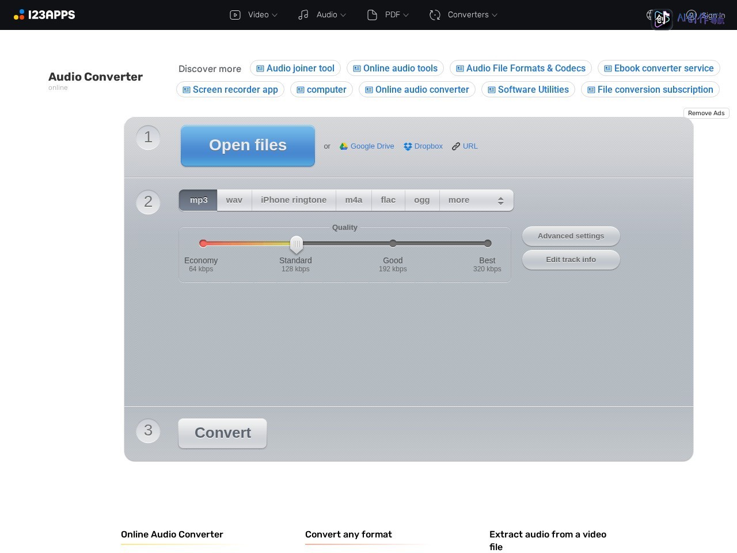This screenshot has height=553, width=737.
Task: Sign in to your account
Action: (x=705, y=15)
